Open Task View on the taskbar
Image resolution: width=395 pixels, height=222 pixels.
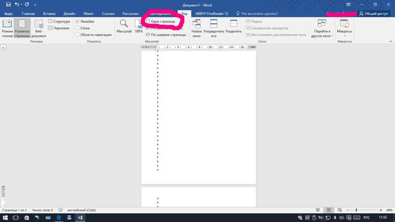click(16, 218)
